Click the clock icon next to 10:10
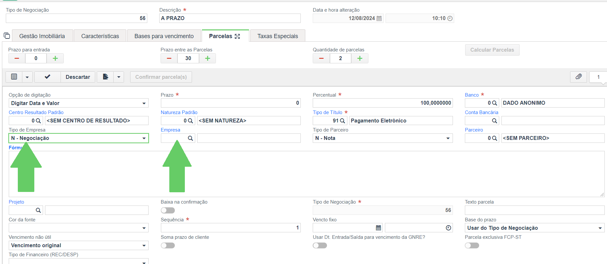This screenshot has width=607, height=264. (x=450, y=18)
